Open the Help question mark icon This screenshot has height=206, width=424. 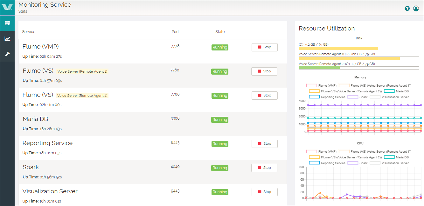point(407,8)
